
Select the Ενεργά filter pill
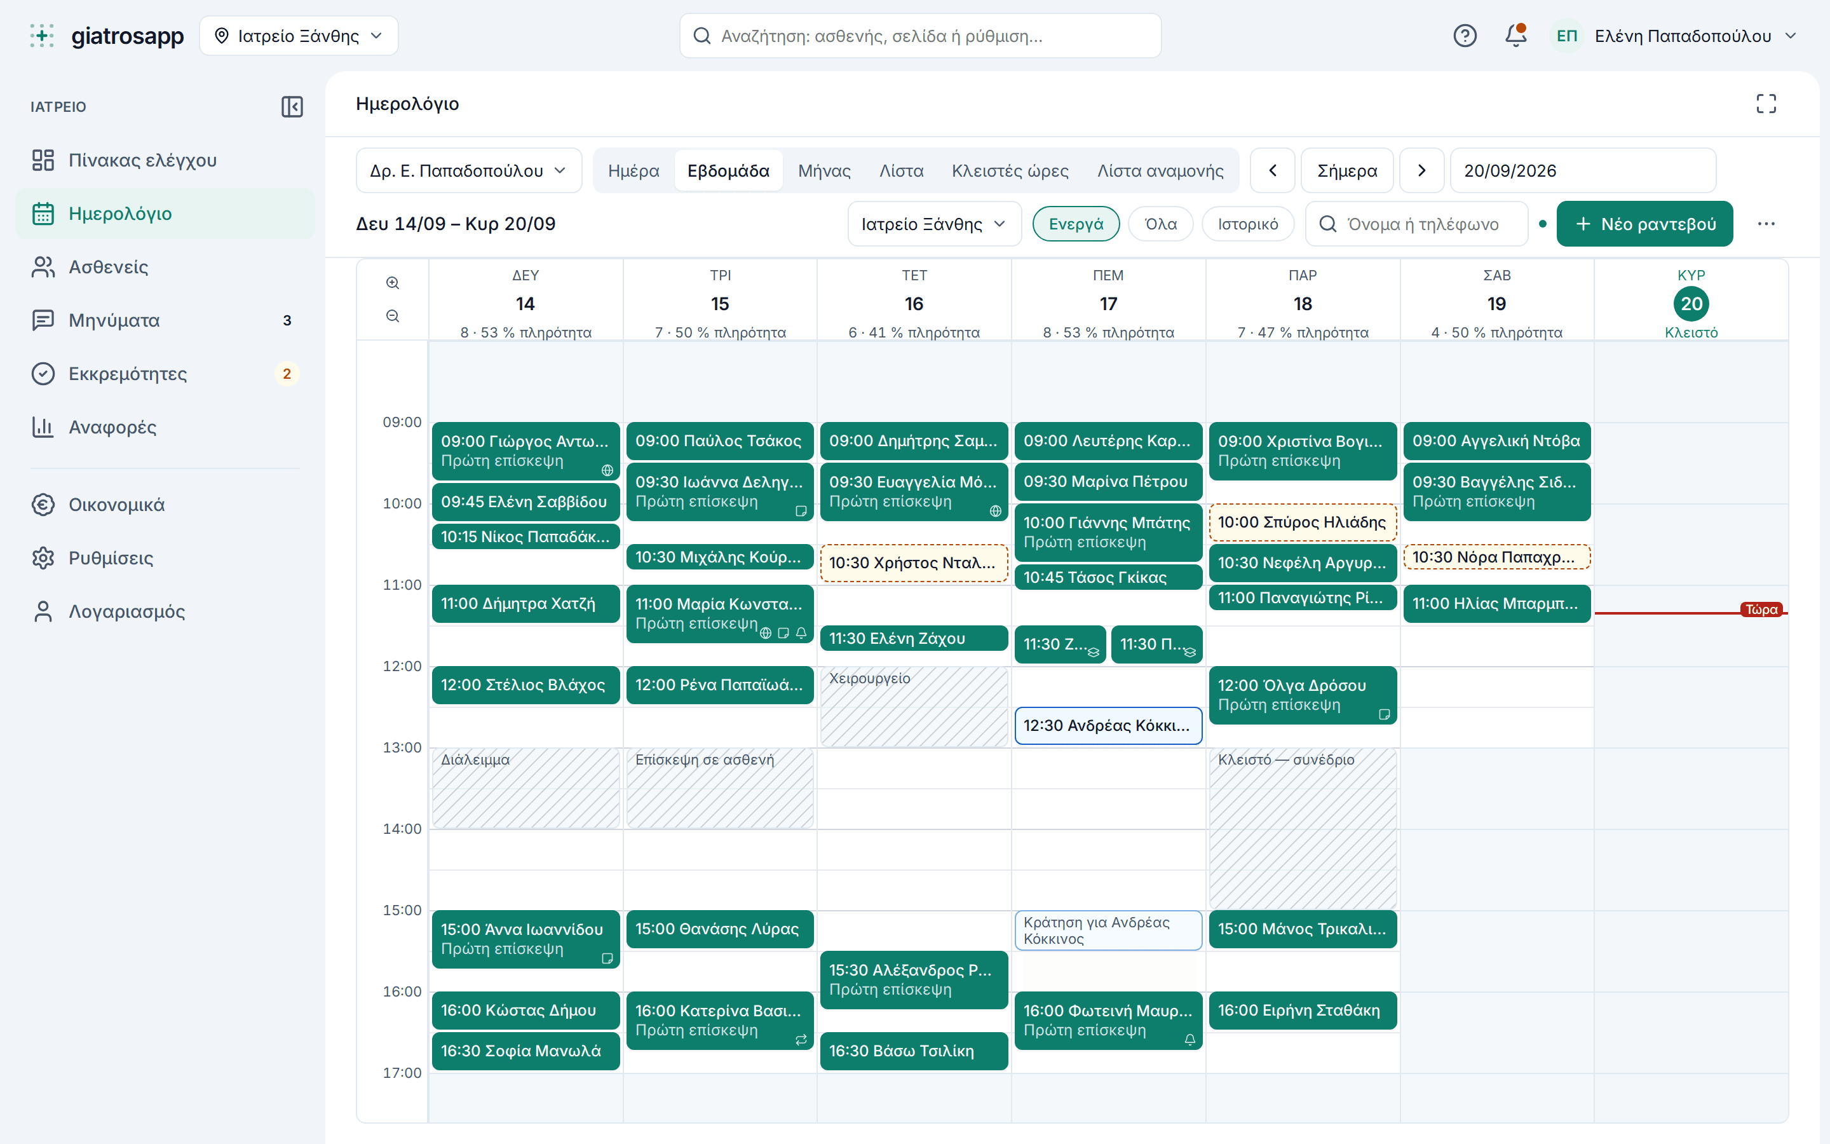pyautogui.click(x=1076, y=224)
